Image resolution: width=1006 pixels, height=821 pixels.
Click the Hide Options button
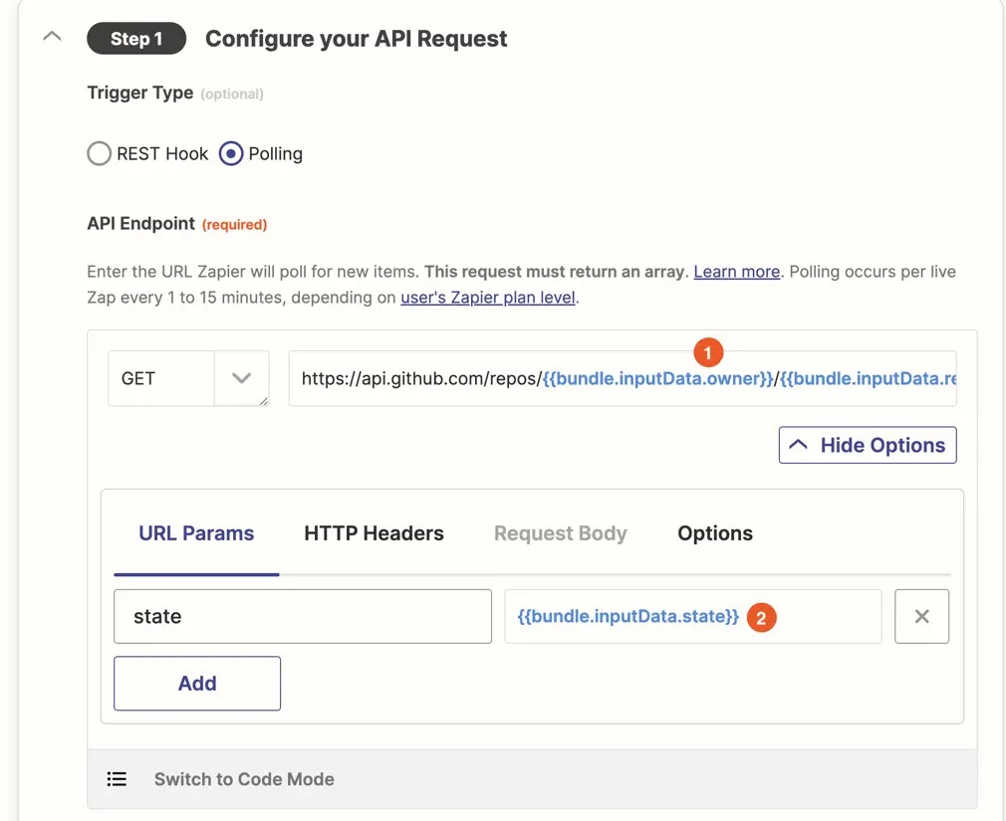(868, 445)
